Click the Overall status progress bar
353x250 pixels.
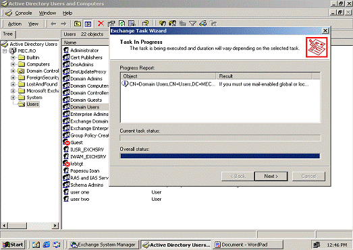(220, 156)
